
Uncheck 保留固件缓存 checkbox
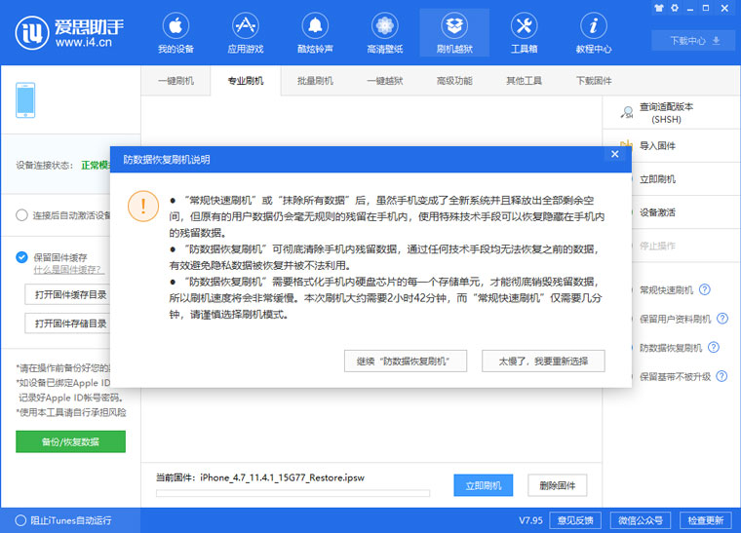tap(21, 257)
